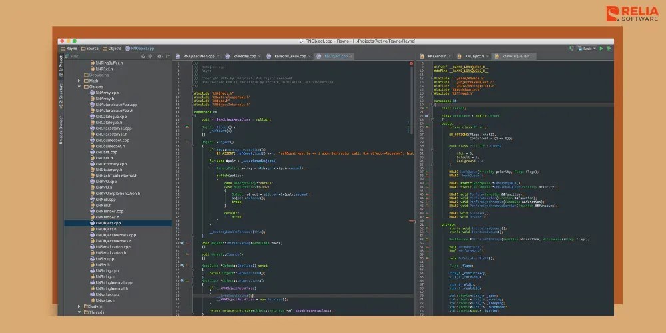
Task: Click the Source breadcrumb folder
Action: (x=90, y=49)
